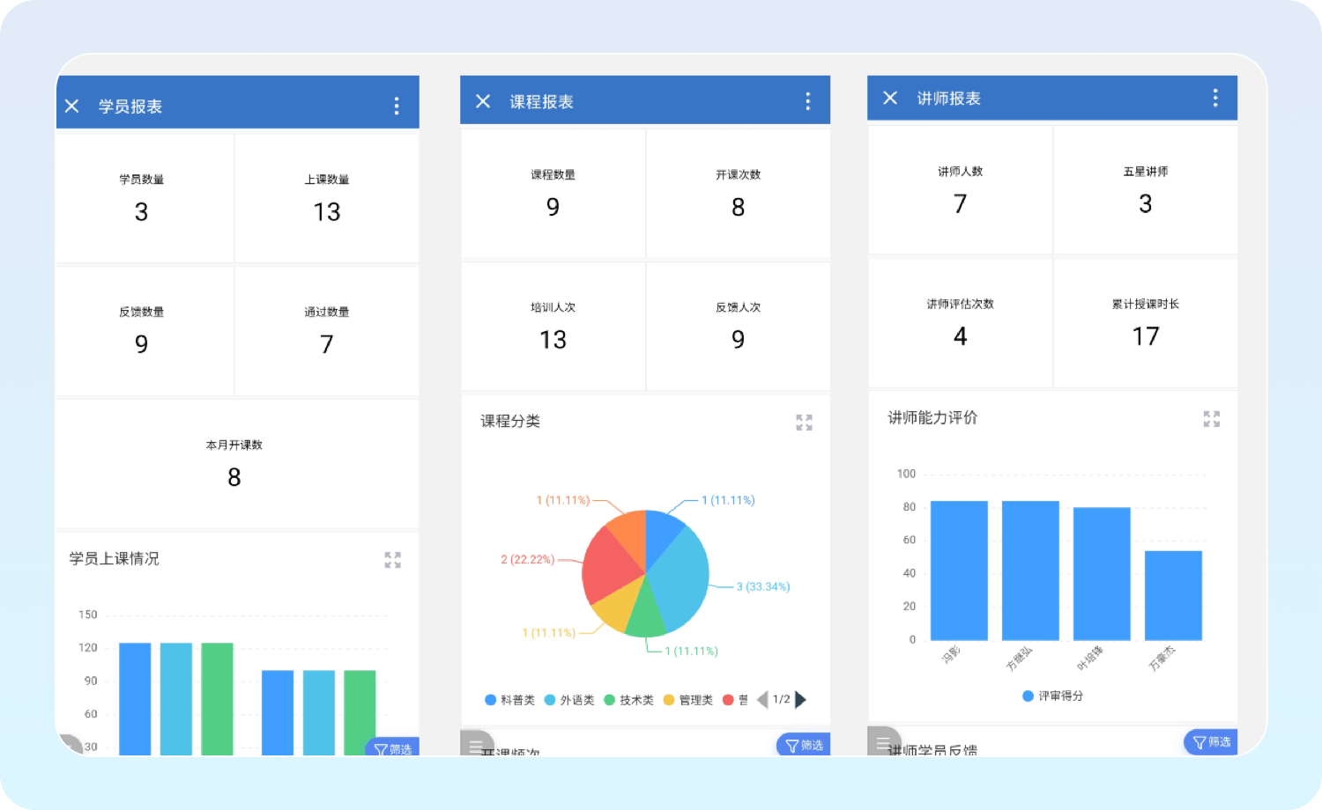Toggle 外语类 legend item in pie chart

569,700
